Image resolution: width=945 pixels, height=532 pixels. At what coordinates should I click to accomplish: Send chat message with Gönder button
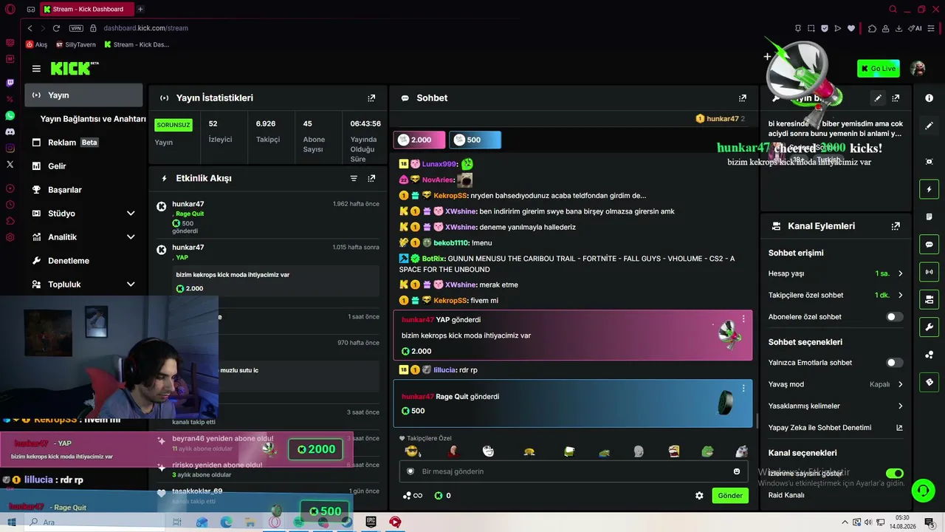click(x=730, y=496)
